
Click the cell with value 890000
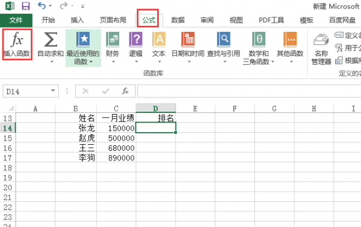click(116, 157)
